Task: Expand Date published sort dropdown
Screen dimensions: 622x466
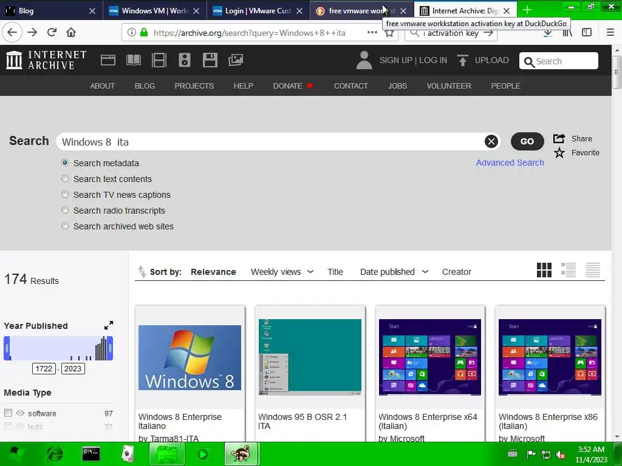Action: 425,272
